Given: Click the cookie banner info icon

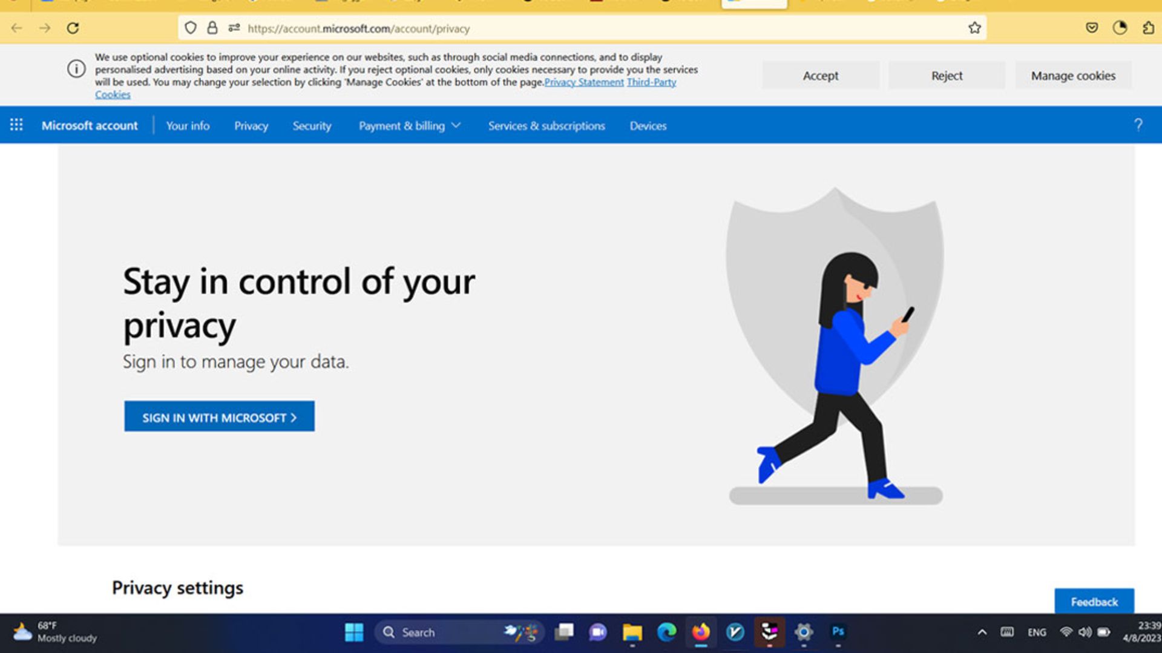Looking at the screenshot, I should click(76, 69).
